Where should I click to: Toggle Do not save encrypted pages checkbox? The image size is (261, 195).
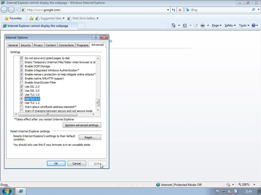(21, 58)
